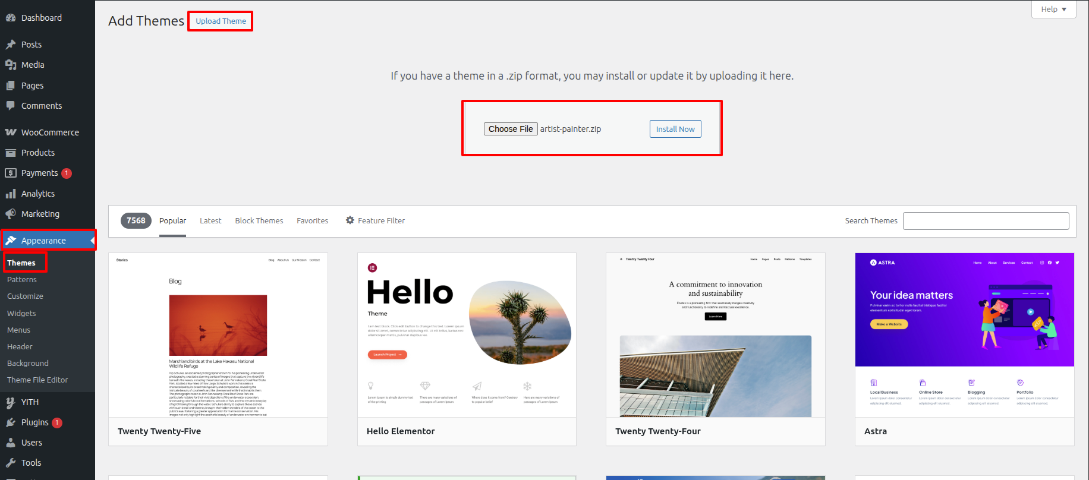1089x480 pixels.
Task: Click the Comments speech bubble icon
Action: pyautogui.click(x=11, y=106)
